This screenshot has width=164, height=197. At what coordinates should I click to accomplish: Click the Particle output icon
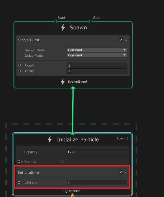tap(66, 191)
